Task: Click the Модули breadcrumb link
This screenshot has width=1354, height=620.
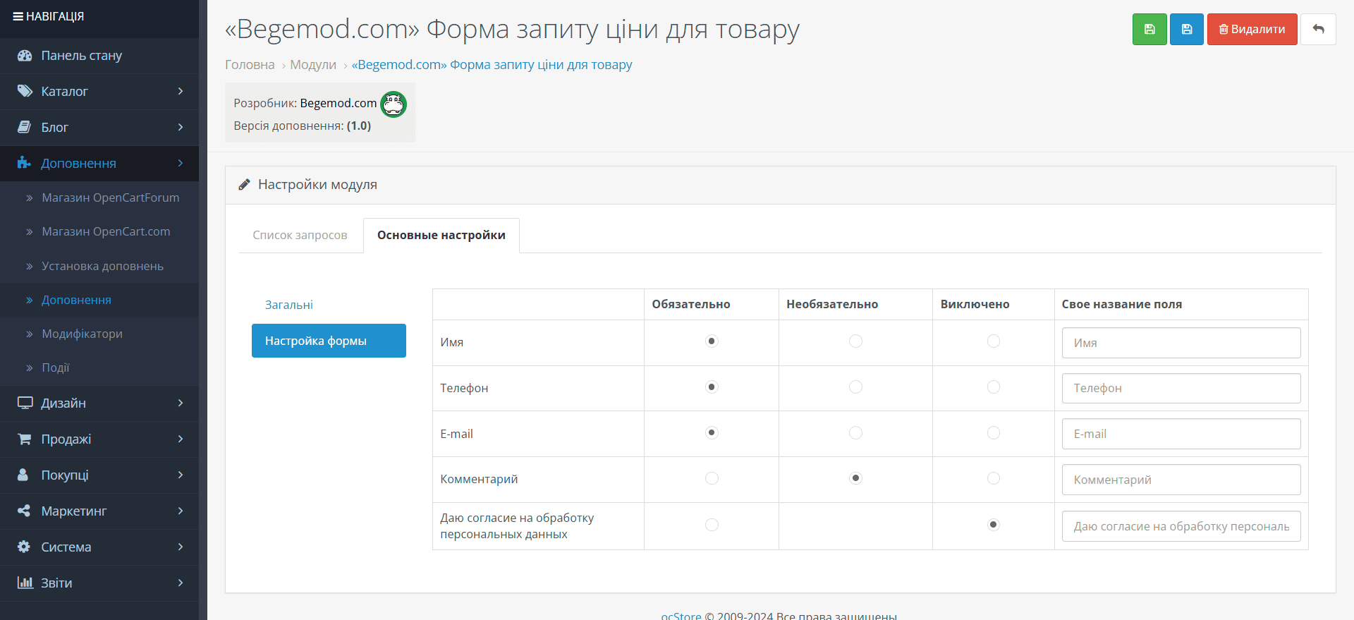Action: point(313,65)
